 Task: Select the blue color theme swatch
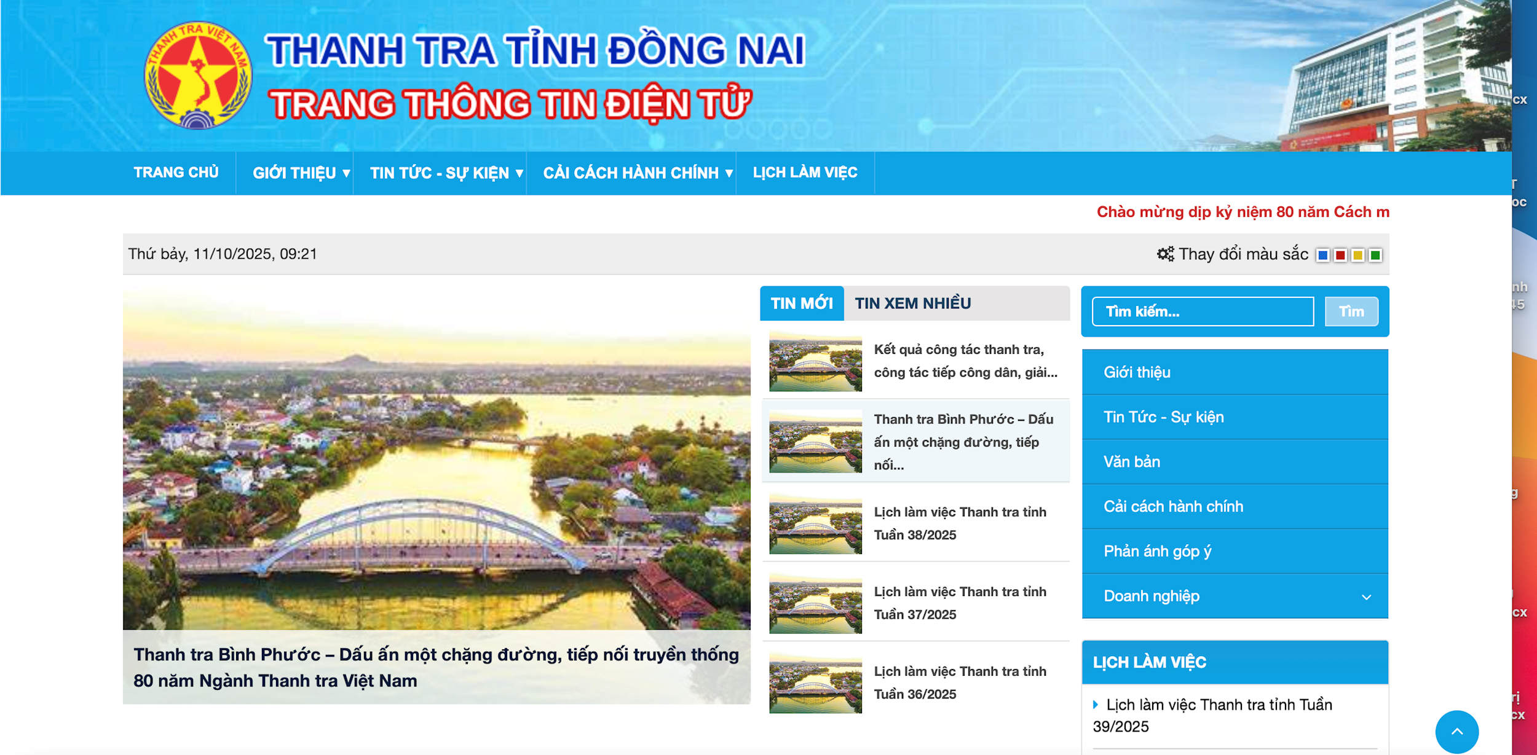pos(1323,255)
